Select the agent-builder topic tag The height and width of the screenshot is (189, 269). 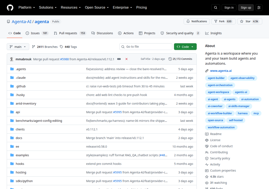point(216,78)
